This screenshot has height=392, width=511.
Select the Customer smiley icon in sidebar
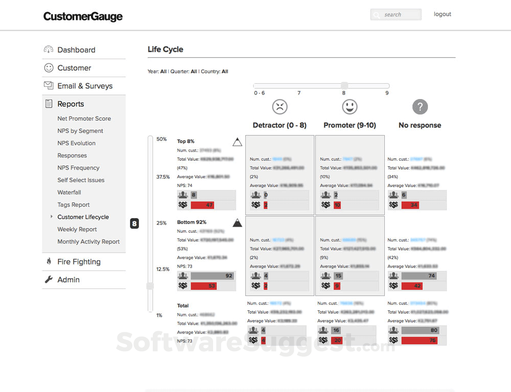click(49, 67)
